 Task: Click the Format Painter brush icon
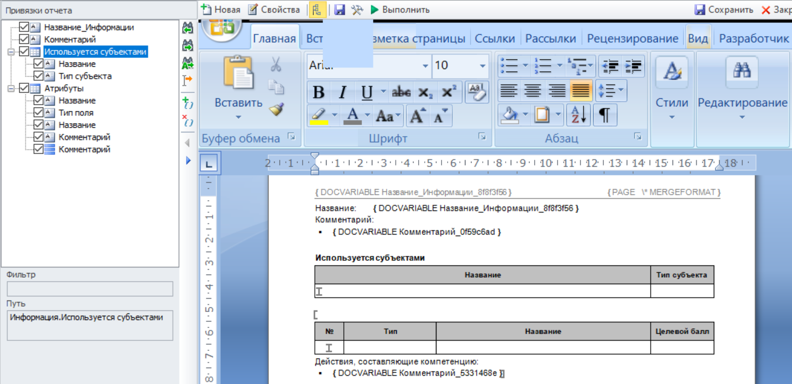276,109
